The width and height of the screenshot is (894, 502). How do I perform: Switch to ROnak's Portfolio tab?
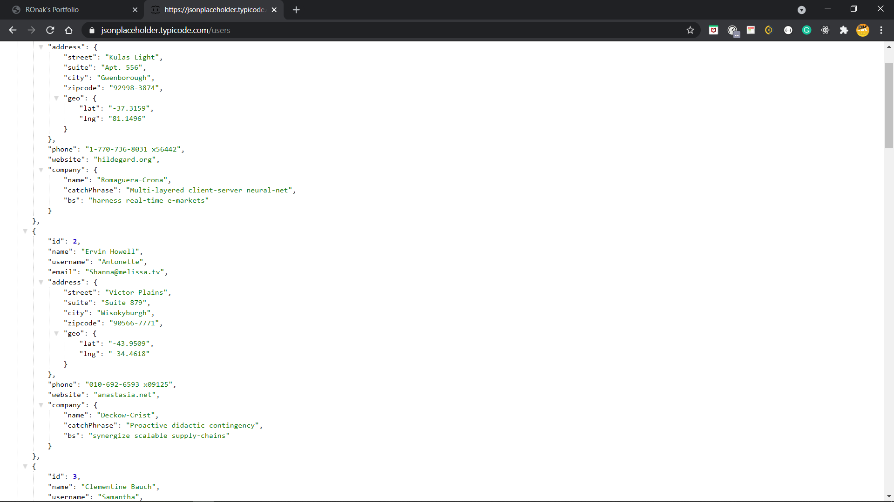(72, 10)
